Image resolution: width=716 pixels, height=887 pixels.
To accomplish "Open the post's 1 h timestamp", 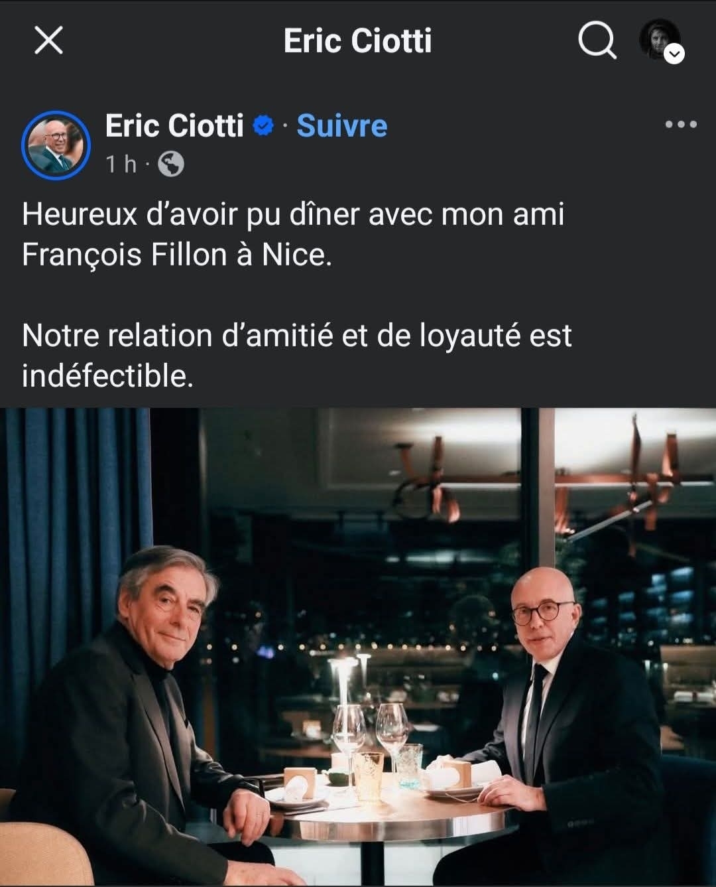I will tap(121, 164).
